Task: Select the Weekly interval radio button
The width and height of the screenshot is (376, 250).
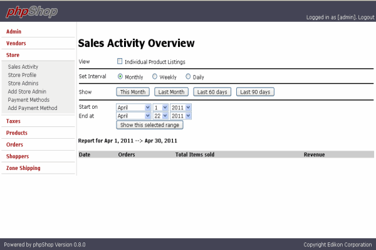Action: pos(155,76)
